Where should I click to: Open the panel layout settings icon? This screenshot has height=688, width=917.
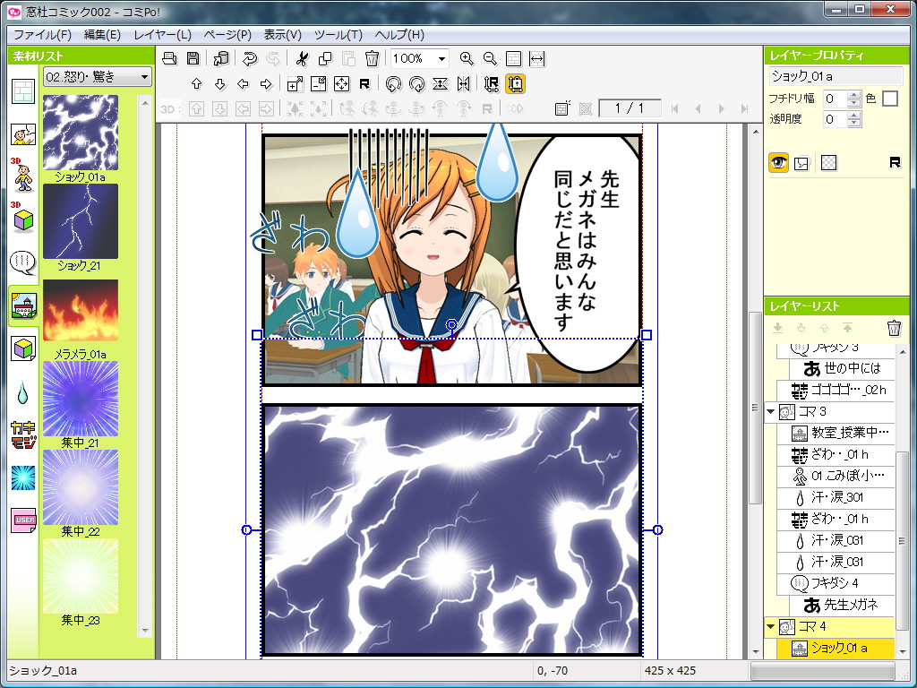click(x=562, y=108)
